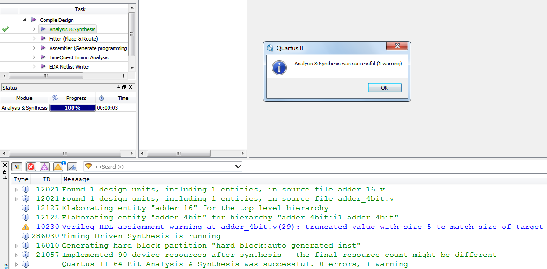Select the Timing-Driven Synthesis is running message
The height and width of the screenshot is (269, 547).
point(141,236)
